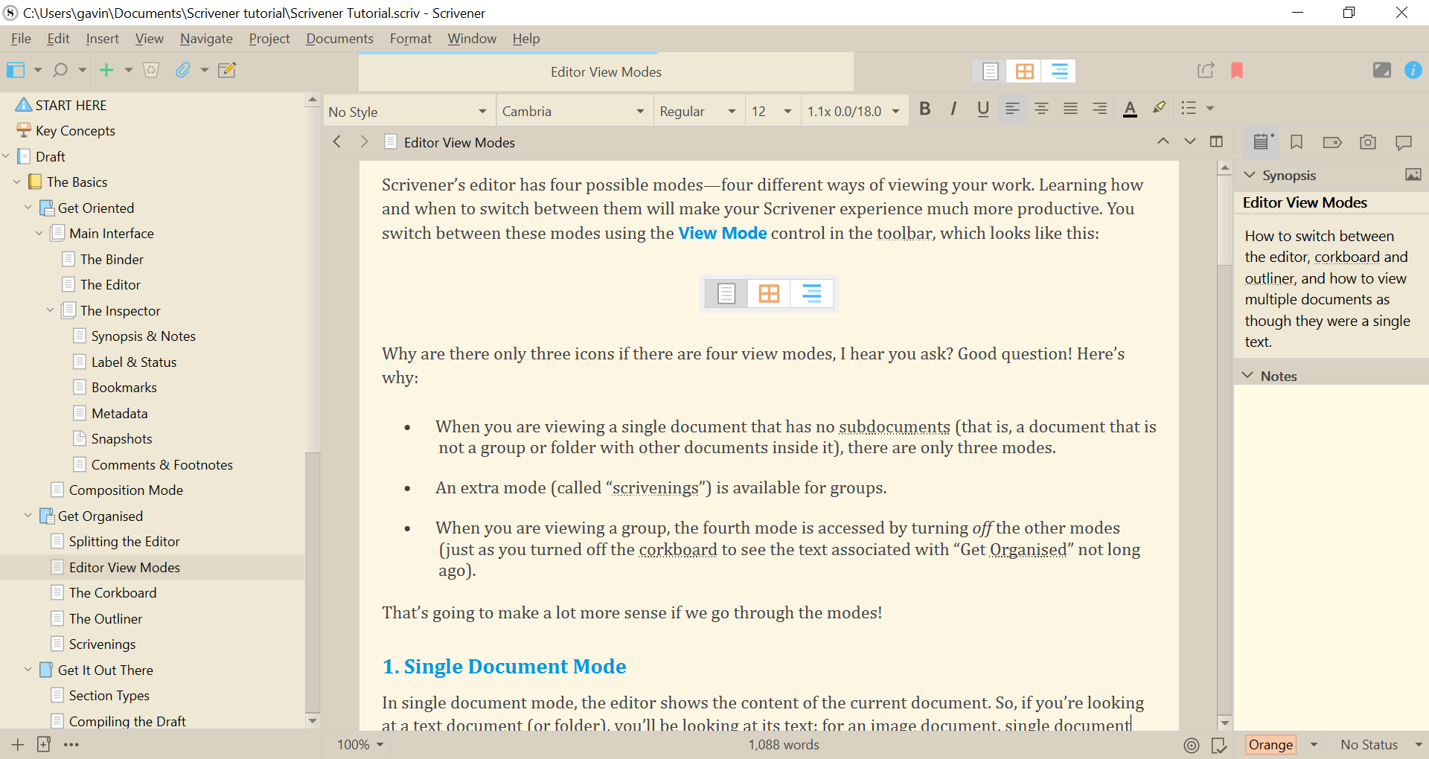Screen dimensions: 1429x759
Task: Open binder footer ellipsis options
Action: coord(71,744)
